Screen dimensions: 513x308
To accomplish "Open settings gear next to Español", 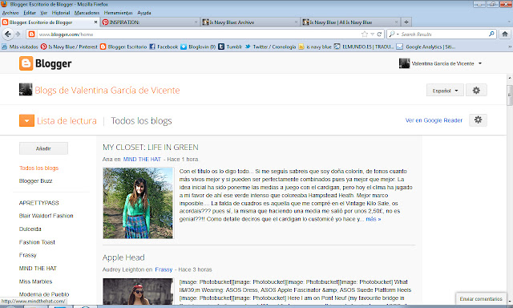I will 476,91.
